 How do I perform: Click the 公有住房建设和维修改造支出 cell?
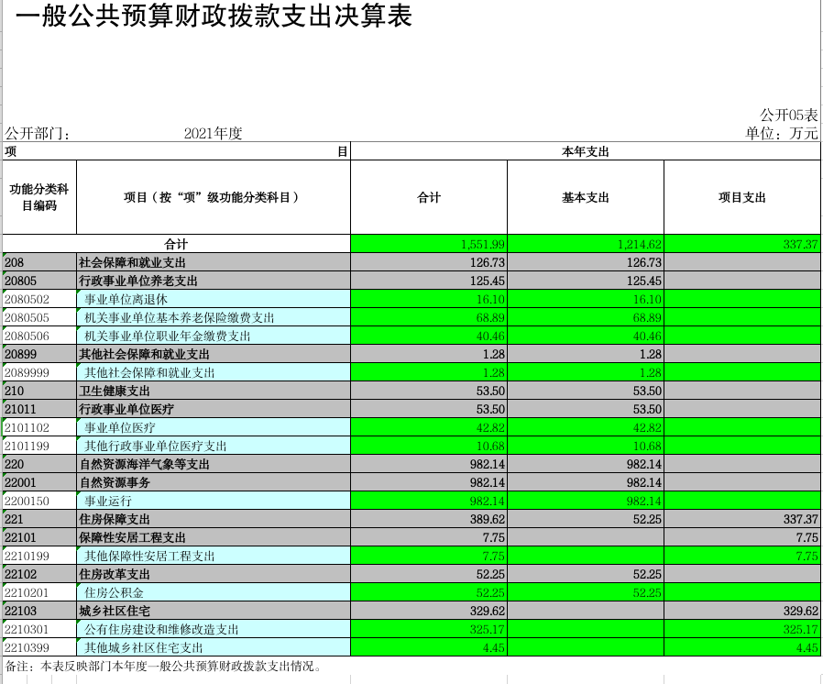[x=214, y=629]
